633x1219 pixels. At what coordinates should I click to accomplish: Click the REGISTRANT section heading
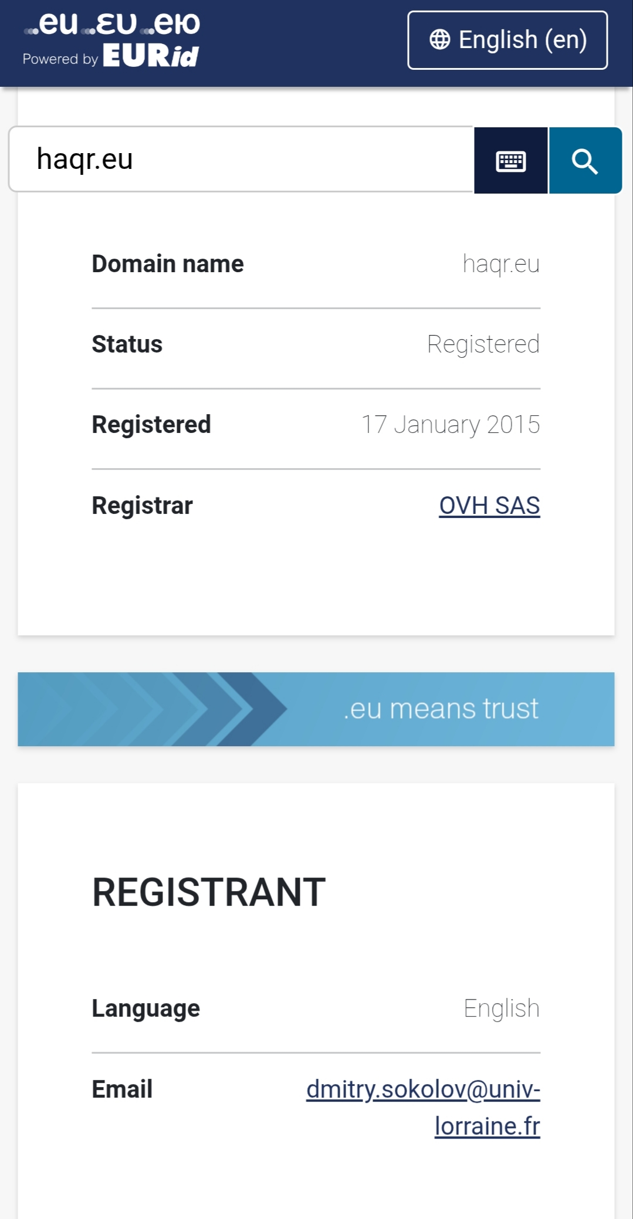tap(209, 892)
